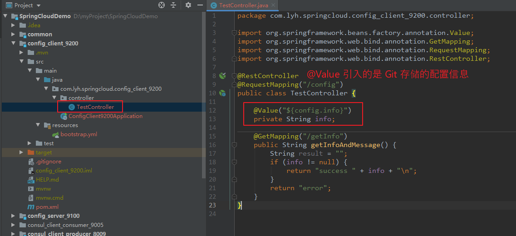Viewport: 516px width, 236px height.
Task: Collapse the SpringCloudDemo root node
Action: pos(5,16)
